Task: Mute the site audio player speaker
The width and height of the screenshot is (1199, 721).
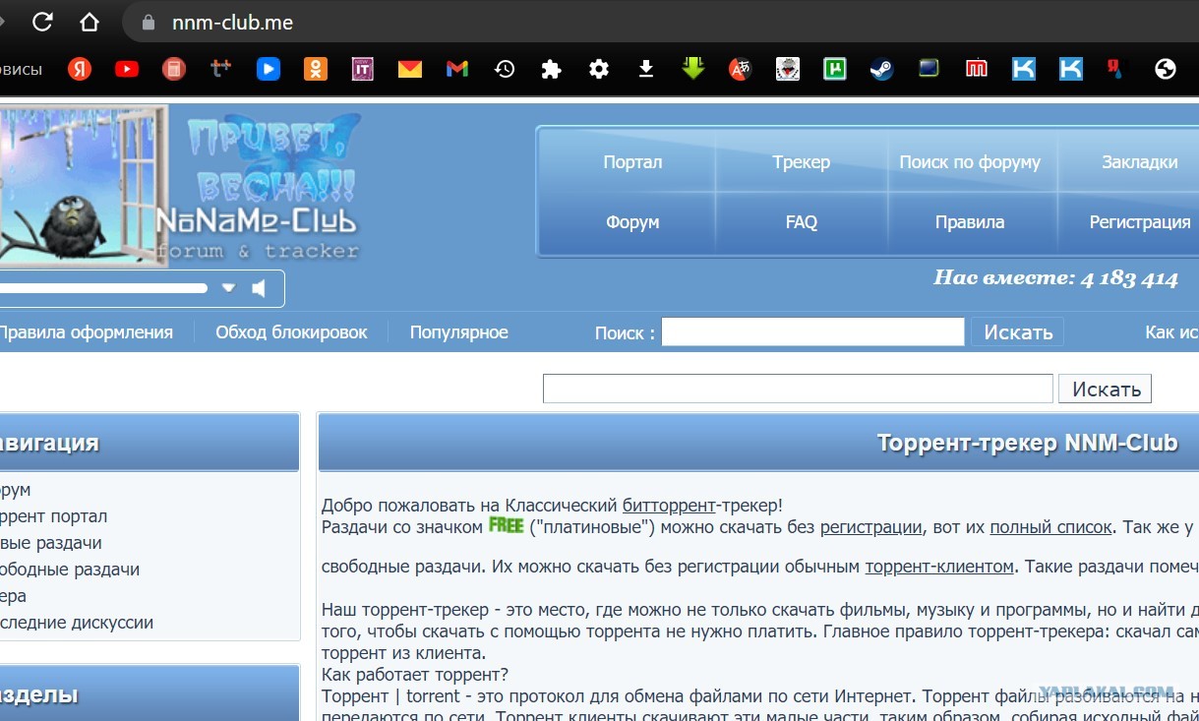Action: 259,288
